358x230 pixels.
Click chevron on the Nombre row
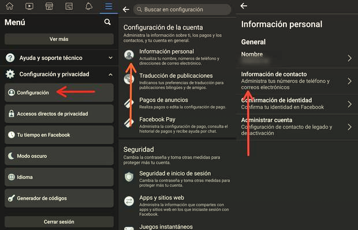coord(349,58)
